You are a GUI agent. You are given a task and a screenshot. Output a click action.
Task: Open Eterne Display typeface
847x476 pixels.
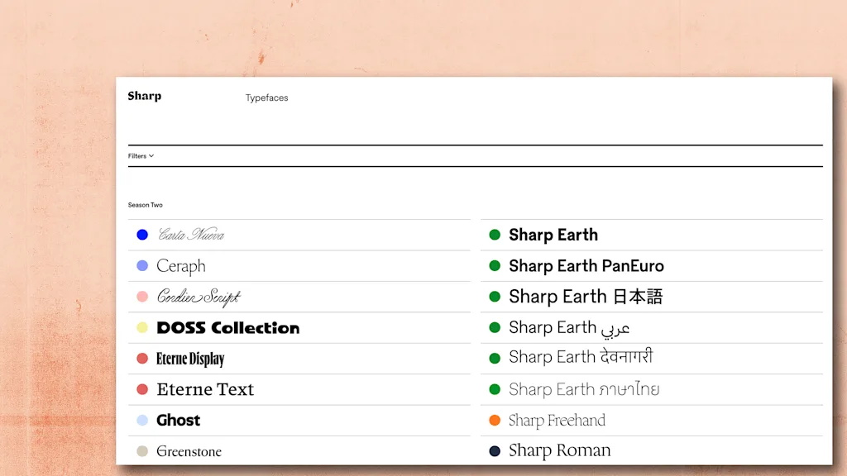[190, 359]
